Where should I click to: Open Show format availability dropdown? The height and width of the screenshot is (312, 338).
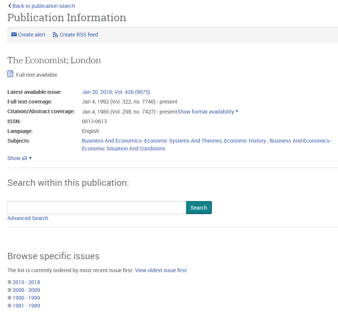pos(208,112)
